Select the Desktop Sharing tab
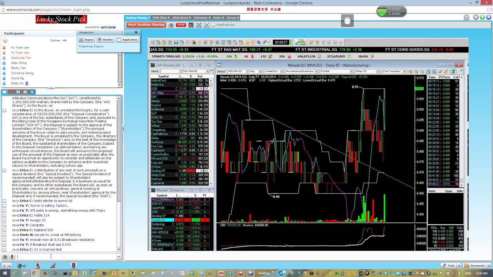Viewport: 493px width, 277px height. tap(137, 18)
